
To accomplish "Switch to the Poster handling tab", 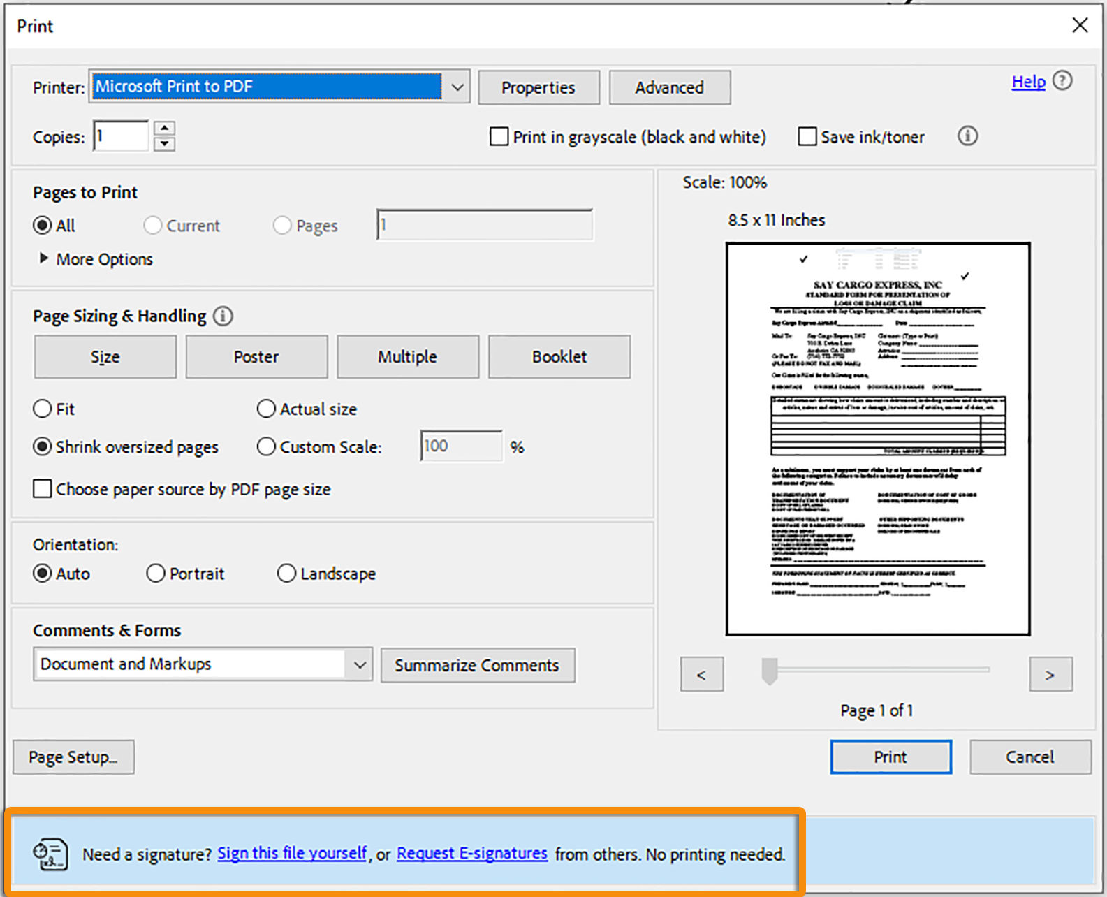I will coord(256,357).
